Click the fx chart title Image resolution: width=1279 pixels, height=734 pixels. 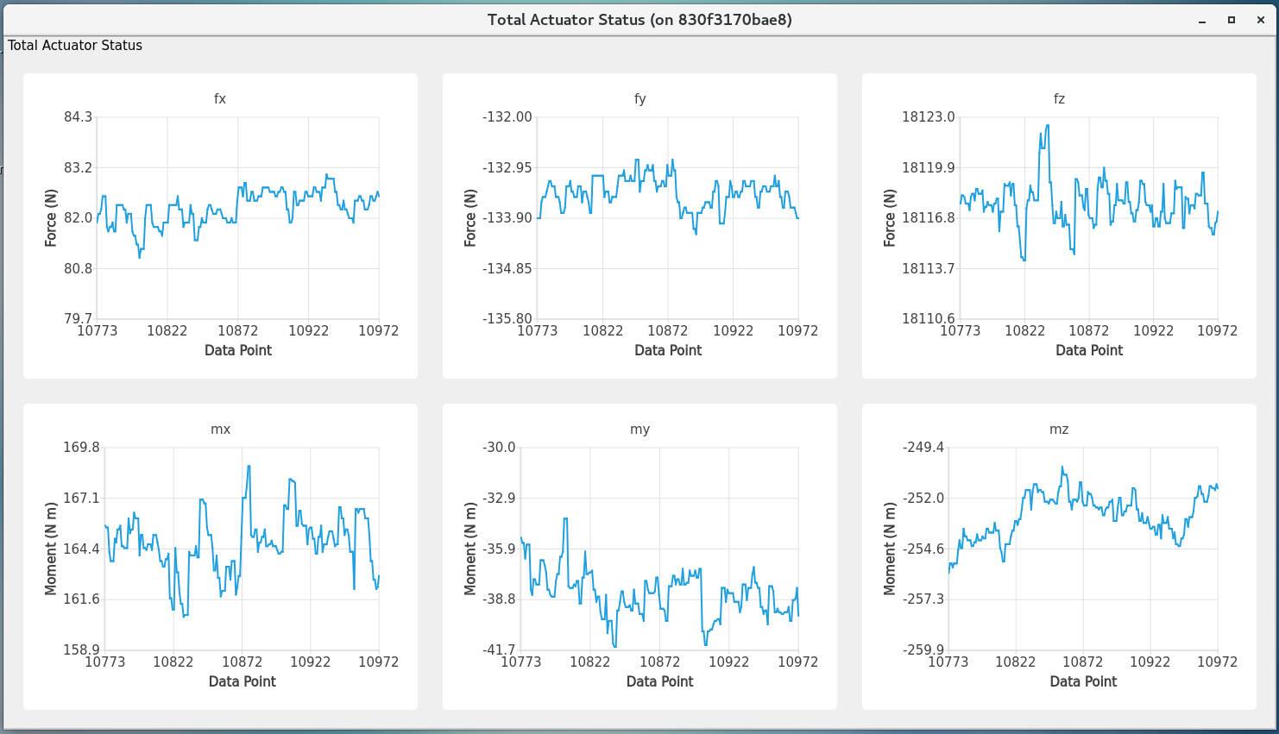(220, 99)
